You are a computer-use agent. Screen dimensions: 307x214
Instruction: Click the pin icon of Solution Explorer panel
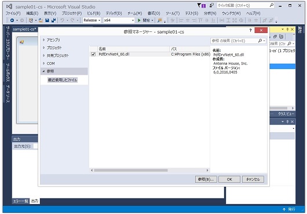[x=287, y=29]
